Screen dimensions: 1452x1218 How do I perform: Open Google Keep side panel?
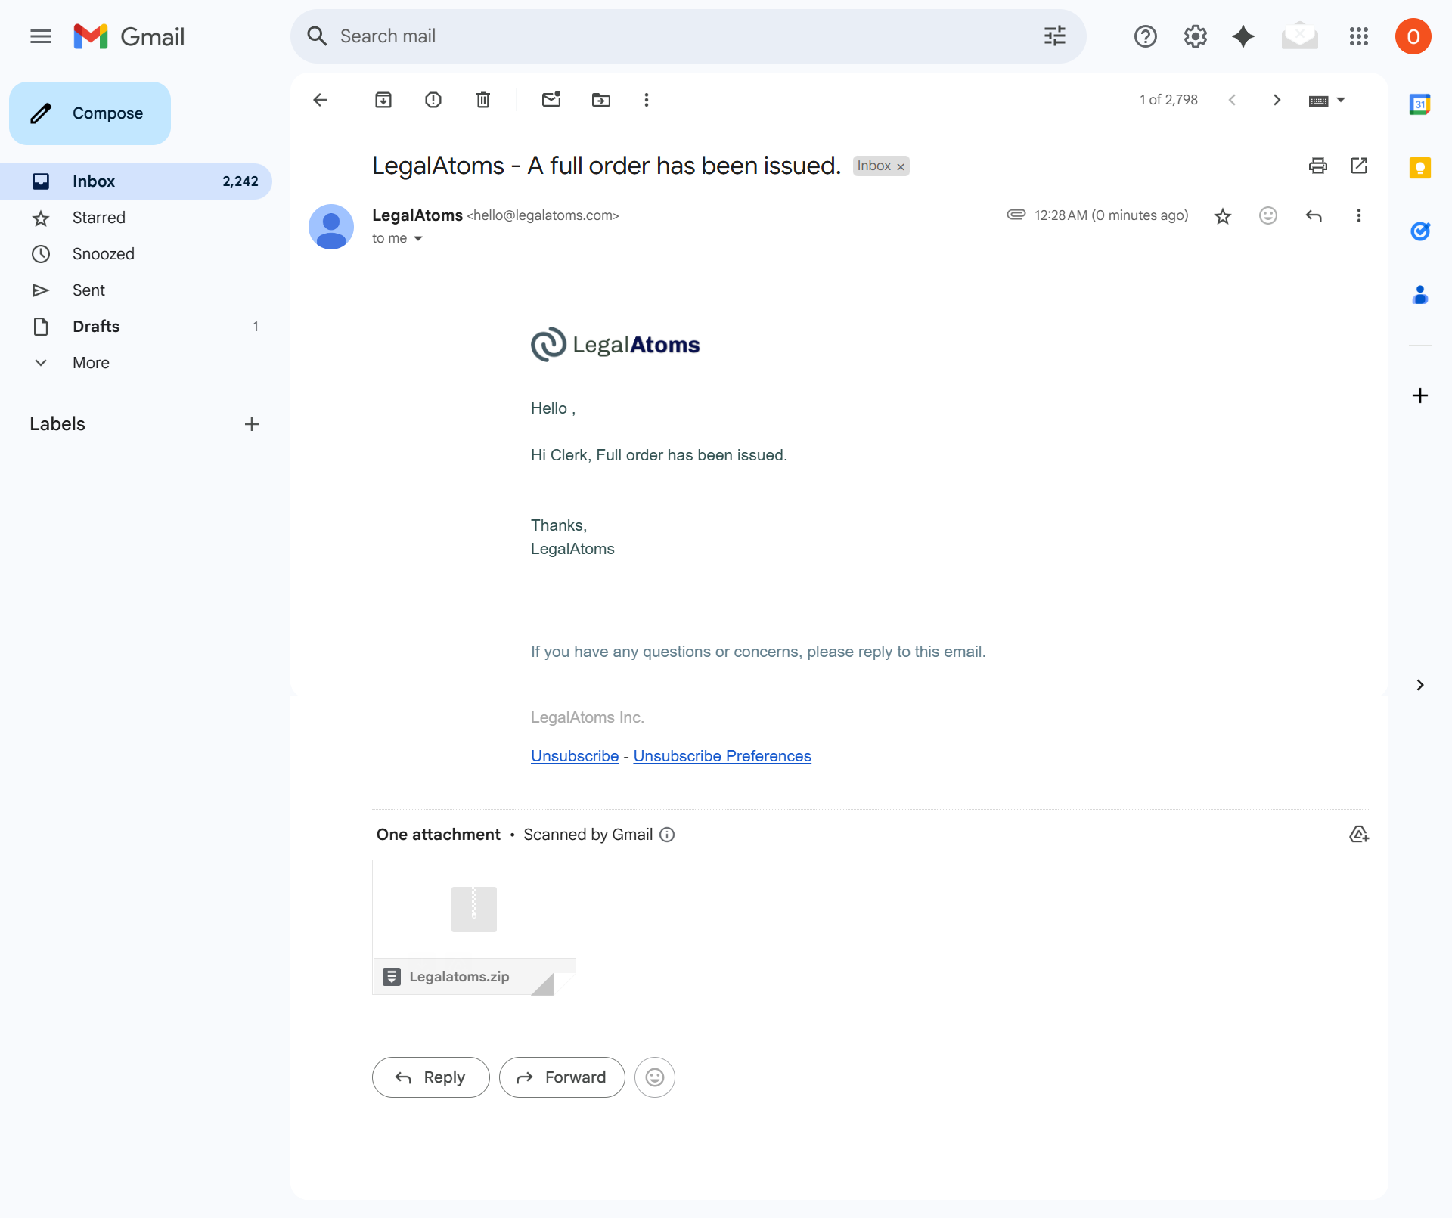[1419, 168]
